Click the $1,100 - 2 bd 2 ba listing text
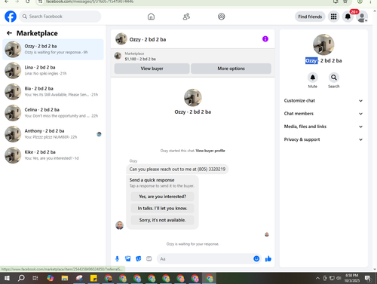 (140, 59)
